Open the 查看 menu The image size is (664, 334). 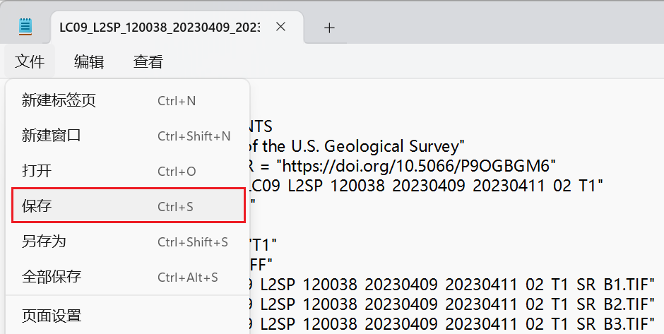pyautogui.click(x=148, y=62)
